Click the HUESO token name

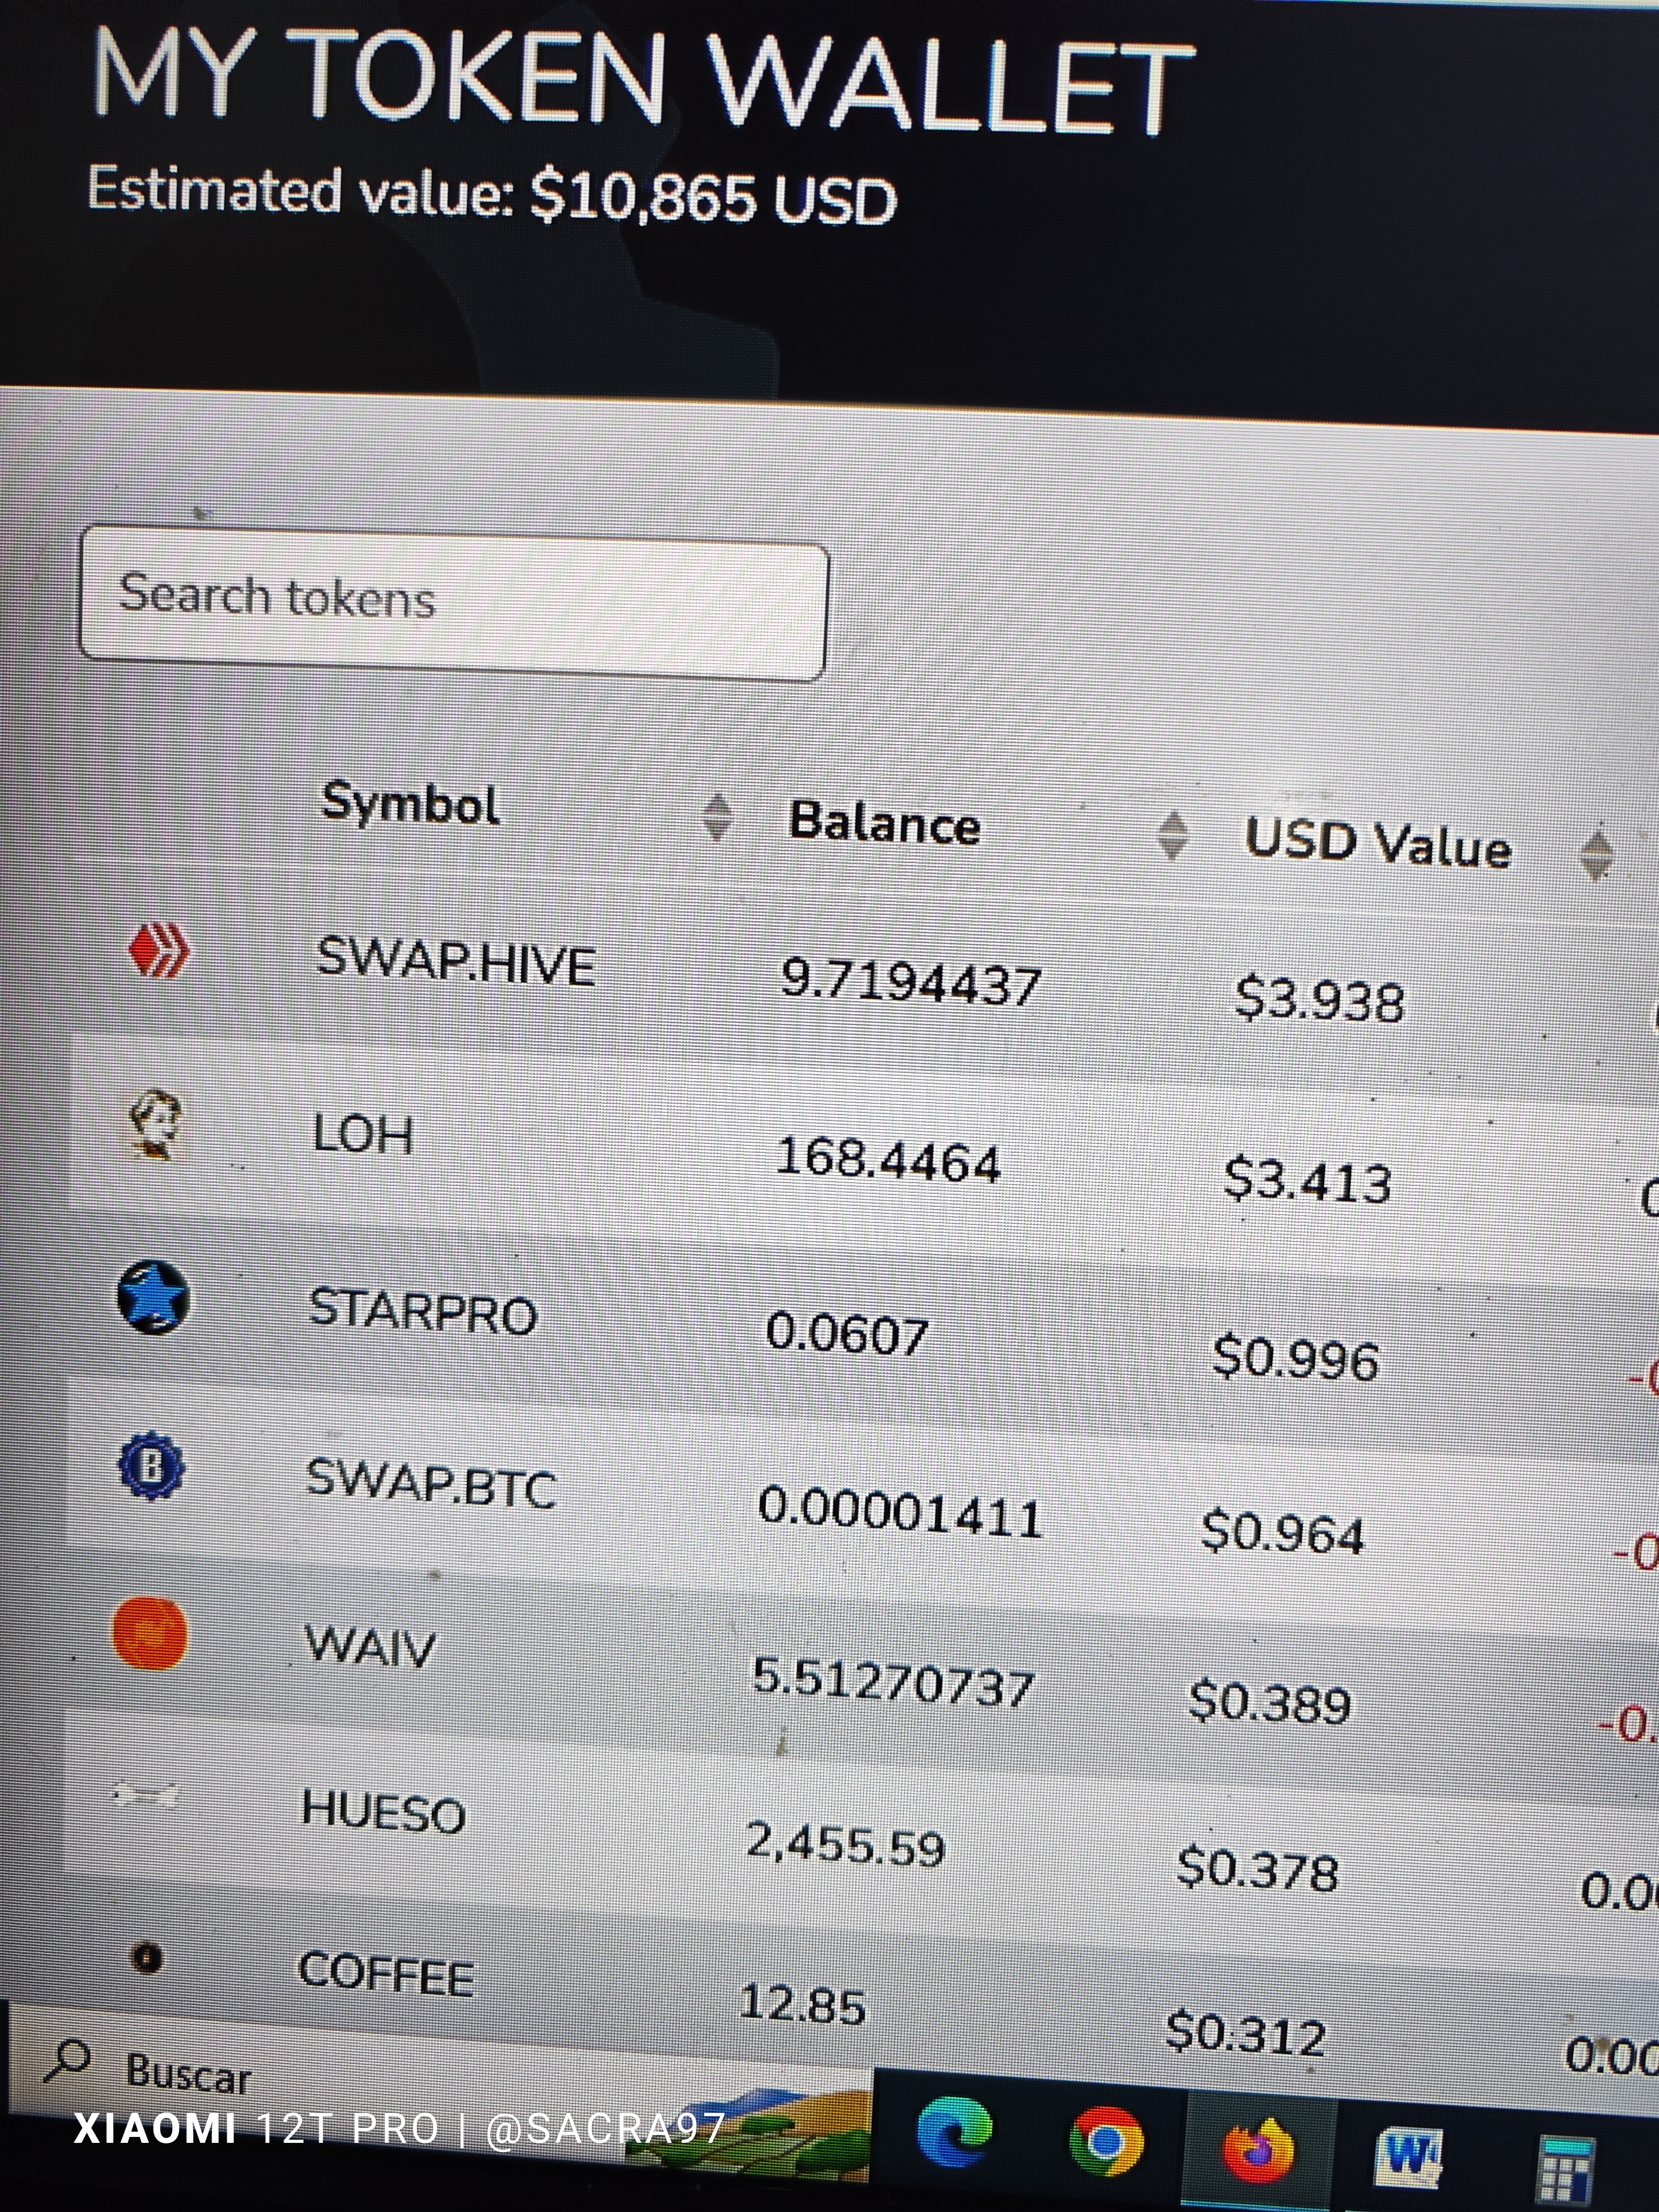pos(384,1810)
